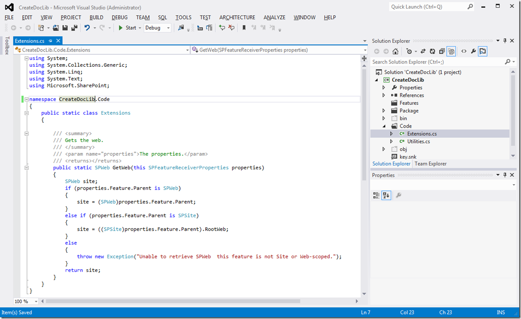Select key.snk in Solution Explorer
The image size is (521, 319).
tap(408, 157)
